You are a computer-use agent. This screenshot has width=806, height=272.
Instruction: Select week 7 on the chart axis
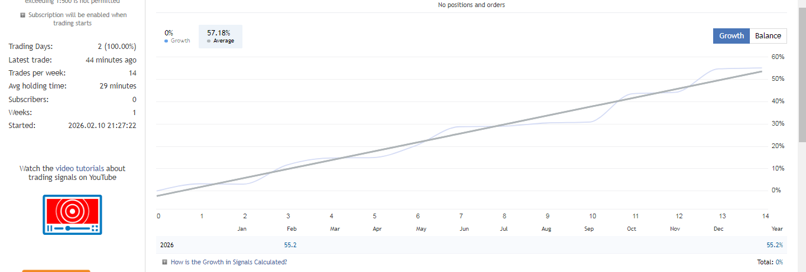[461, 216]
